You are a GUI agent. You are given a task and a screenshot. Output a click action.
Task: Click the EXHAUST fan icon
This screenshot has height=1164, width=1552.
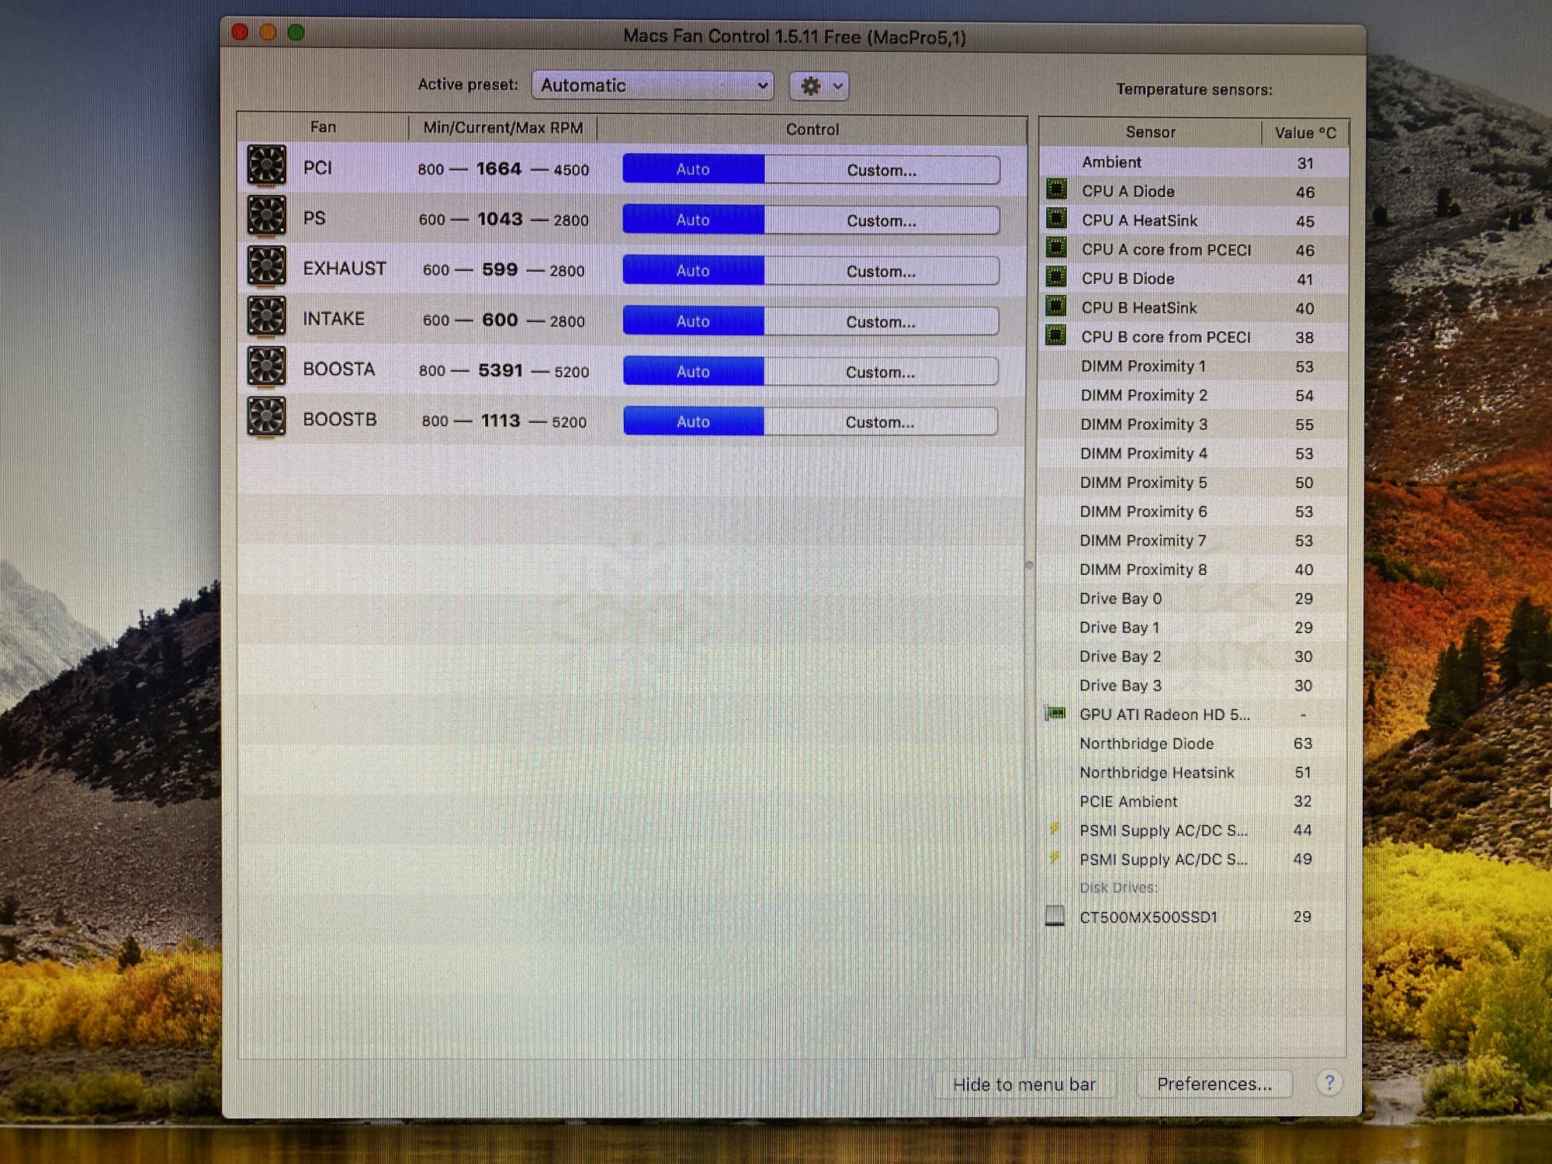pos(266,266)
